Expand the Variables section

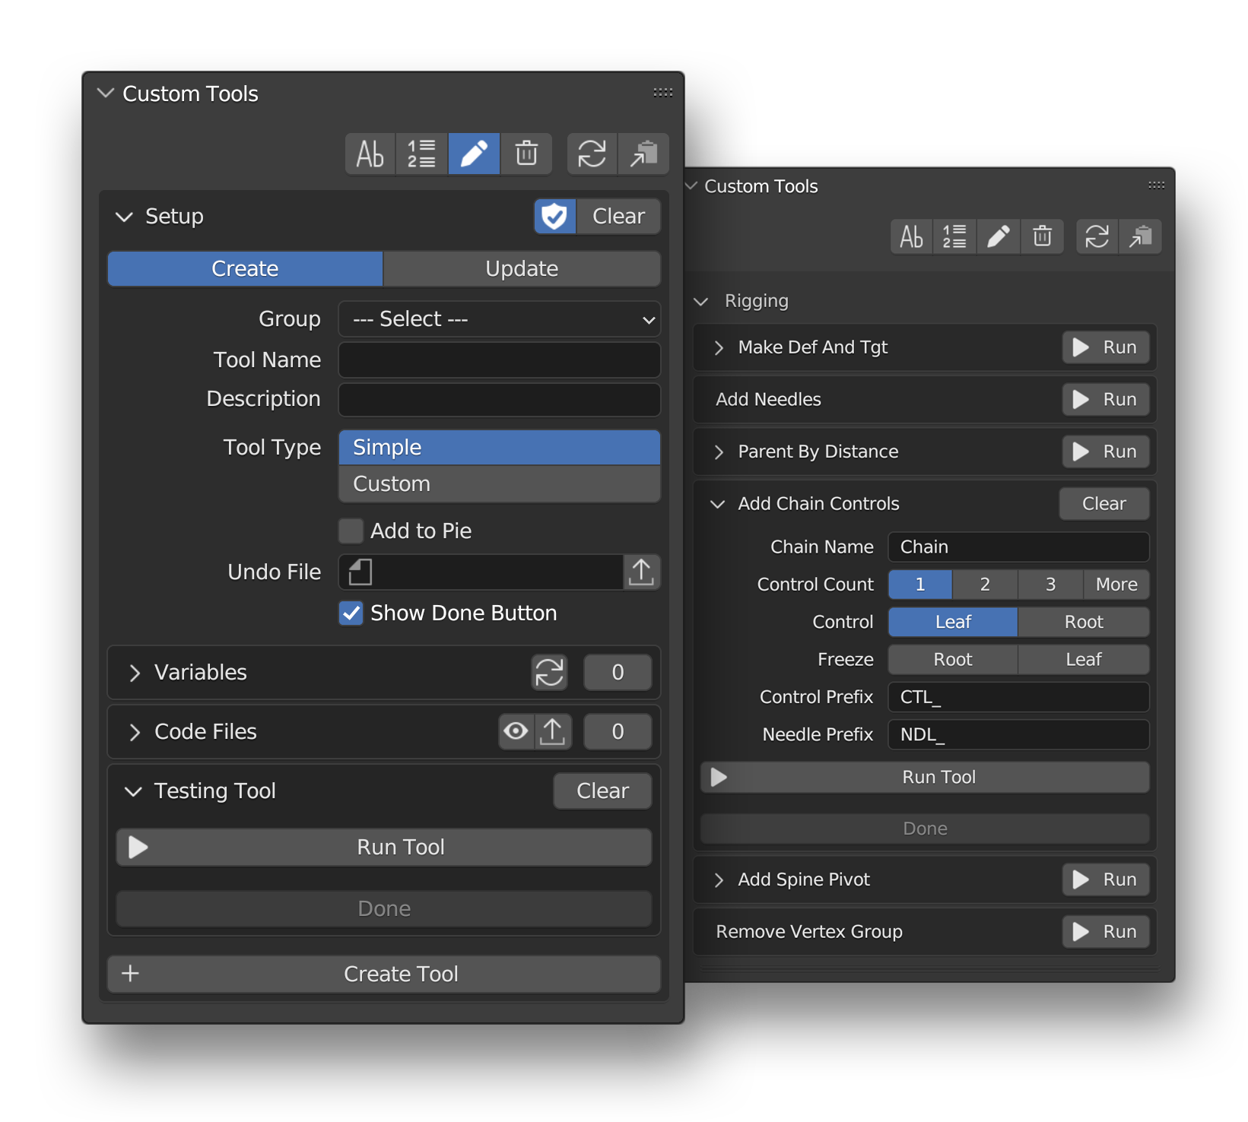[135, 673]
